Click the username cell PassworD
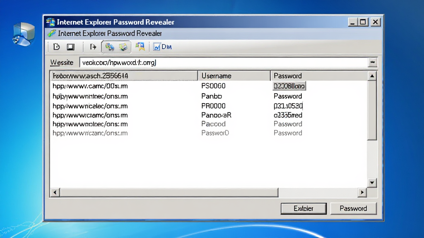 click(x=215, y=133)
